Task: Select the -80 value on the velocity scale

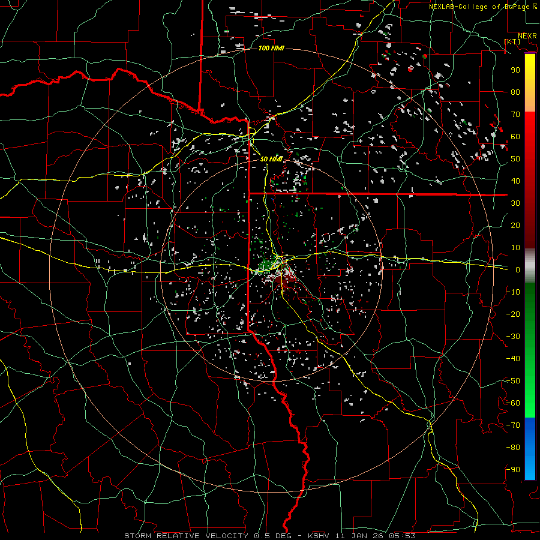Action: coord(513,448)
